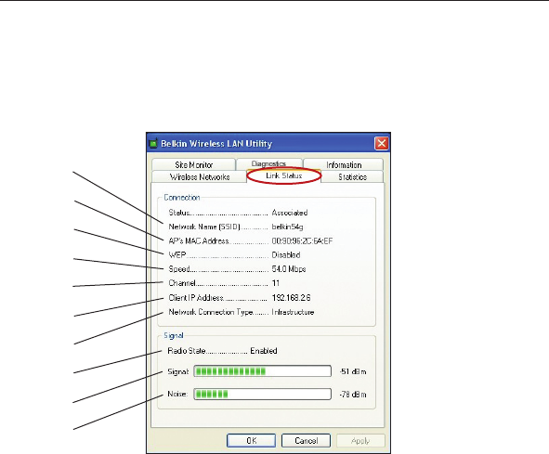This screenshot has height=454, width=549.
Task: Click the Signal strength bar
Action: point(263,371)
